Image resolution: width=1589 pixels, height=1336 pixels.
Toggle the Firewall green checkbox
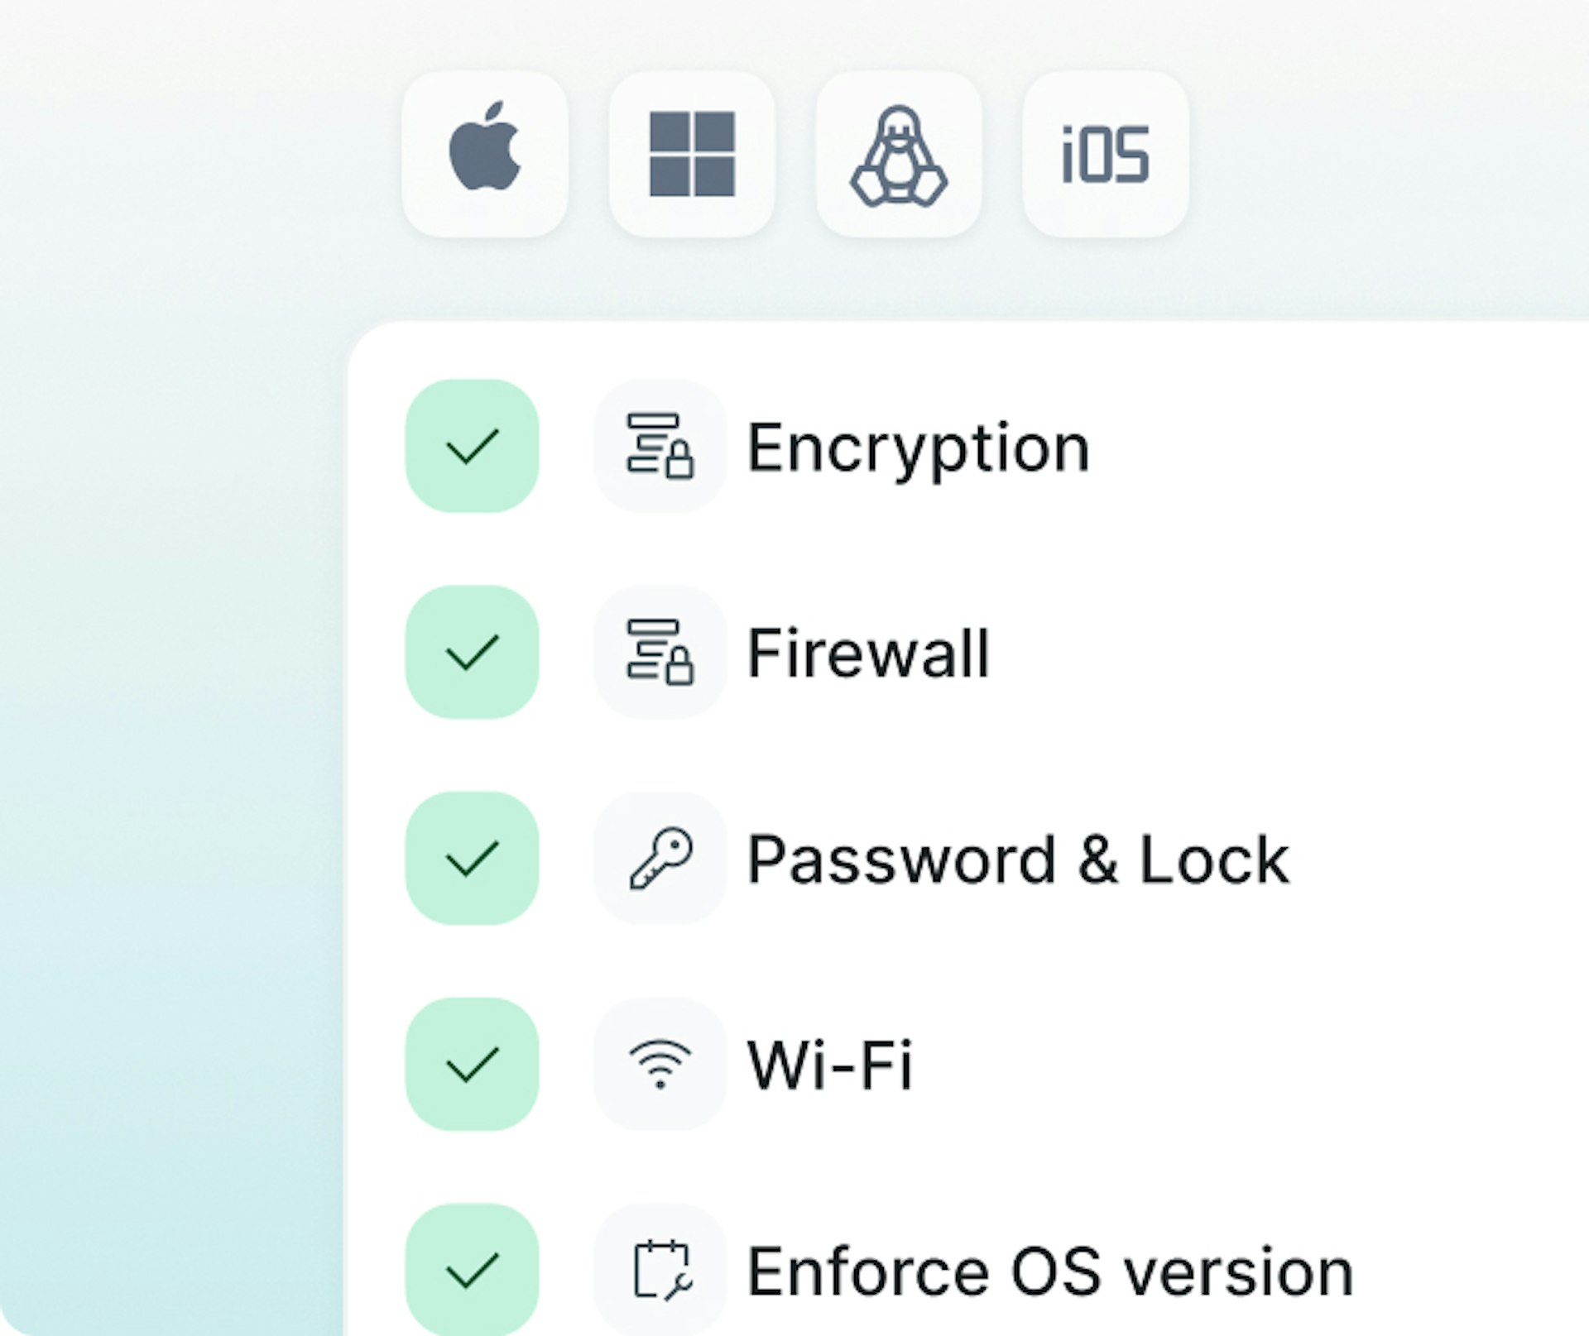[472, 652]
